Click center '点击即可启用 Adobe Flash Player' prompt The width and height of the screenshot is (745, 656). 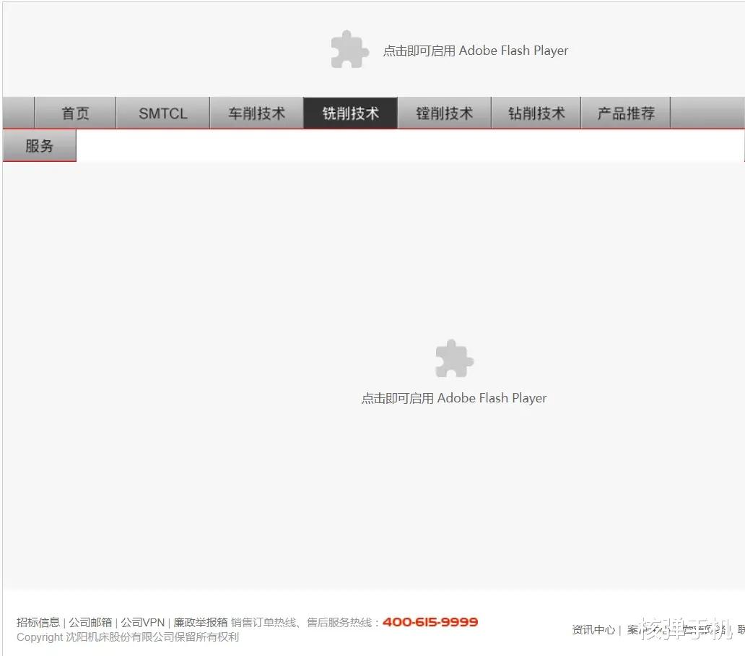pyautogui.click(x=454, y=397)
